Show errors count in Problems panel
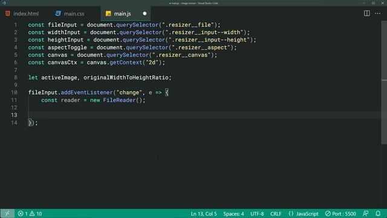This screenshot has height=218, width=387. tap(23, 214)
